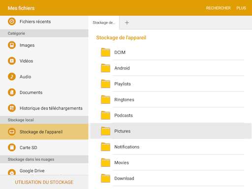The width and height of the screenshot is (252, 189).
Task: Choose the Audio category label
Action: click(x=25, y=77)
